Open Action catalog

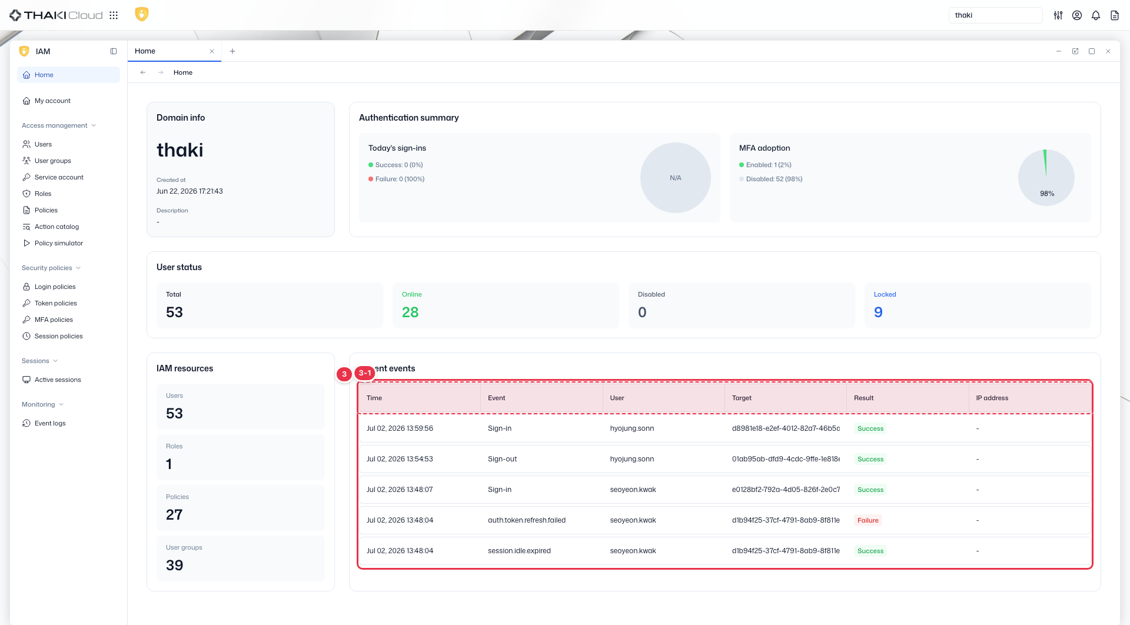(x=68, y=227)
